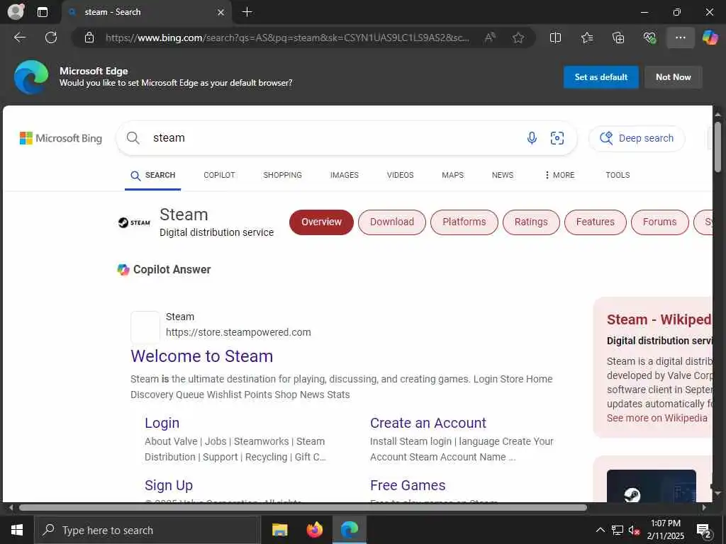
Task: Go back with the browser back arrow
Action: click(19, 38)
